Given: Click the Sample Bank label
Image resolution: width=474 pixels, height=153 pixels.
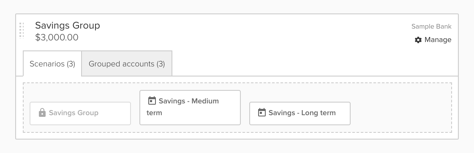Looking at the screenshot, I should (431, 26).
